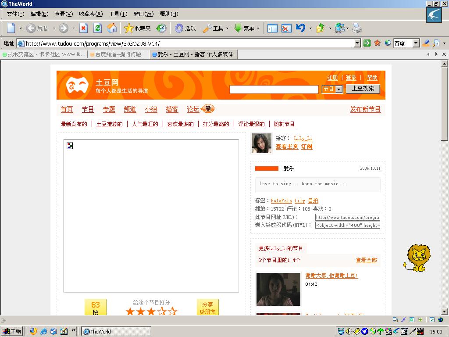Open the 窗口(W) menu
The width and height of the screenshot is (449, 337).
click(x=143, y=14)
